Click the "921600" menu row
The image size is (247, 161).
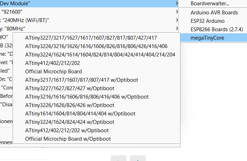click(x=89, y=12)
